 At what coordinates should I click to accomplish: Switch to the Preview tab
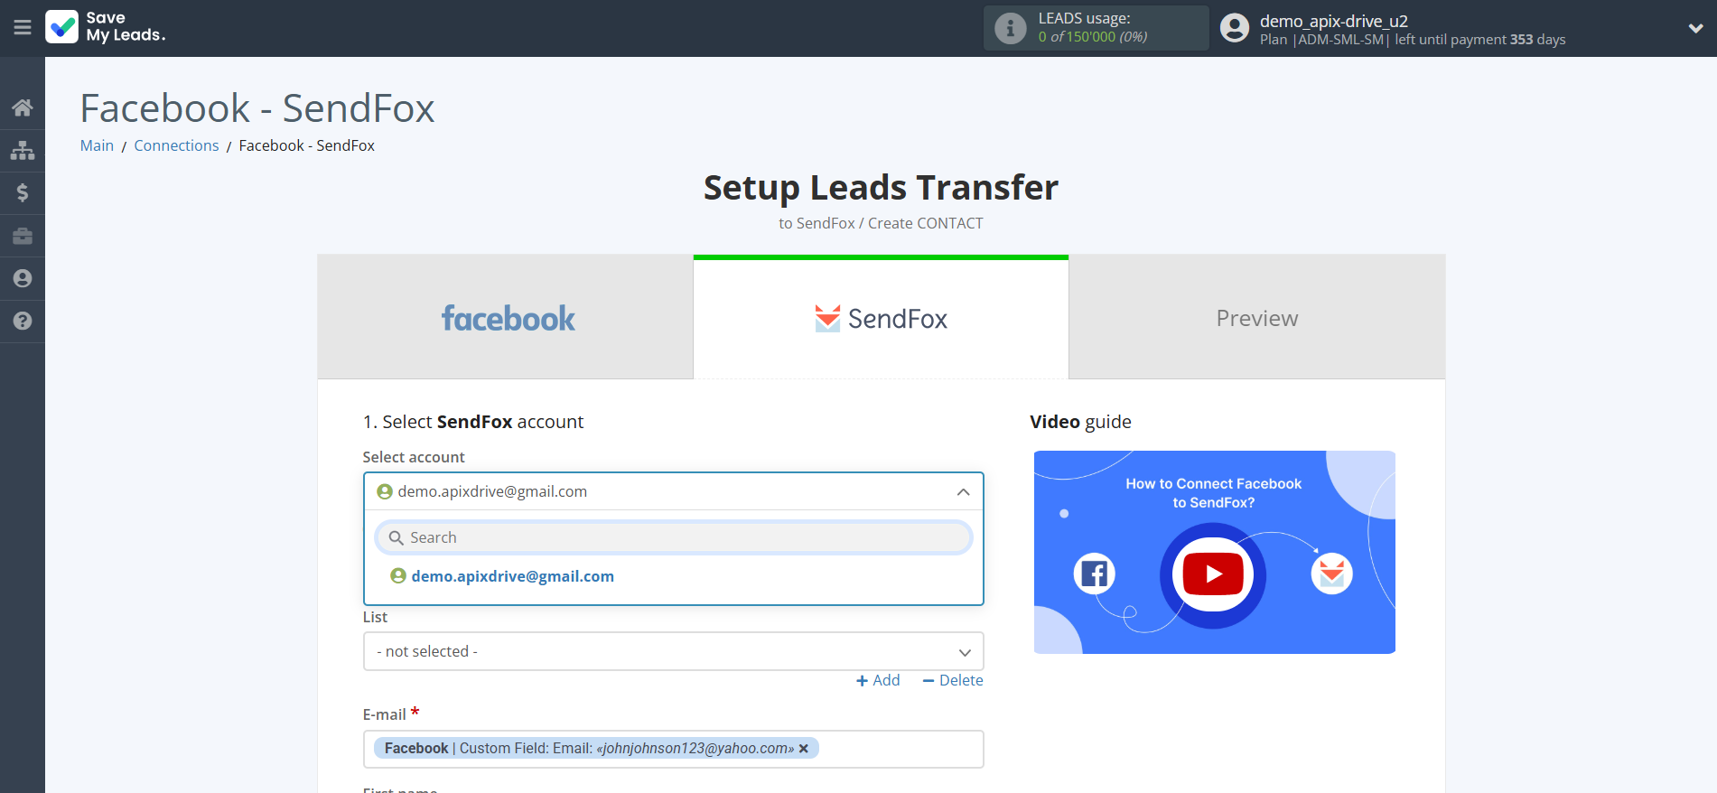(x=1256, y=318)
